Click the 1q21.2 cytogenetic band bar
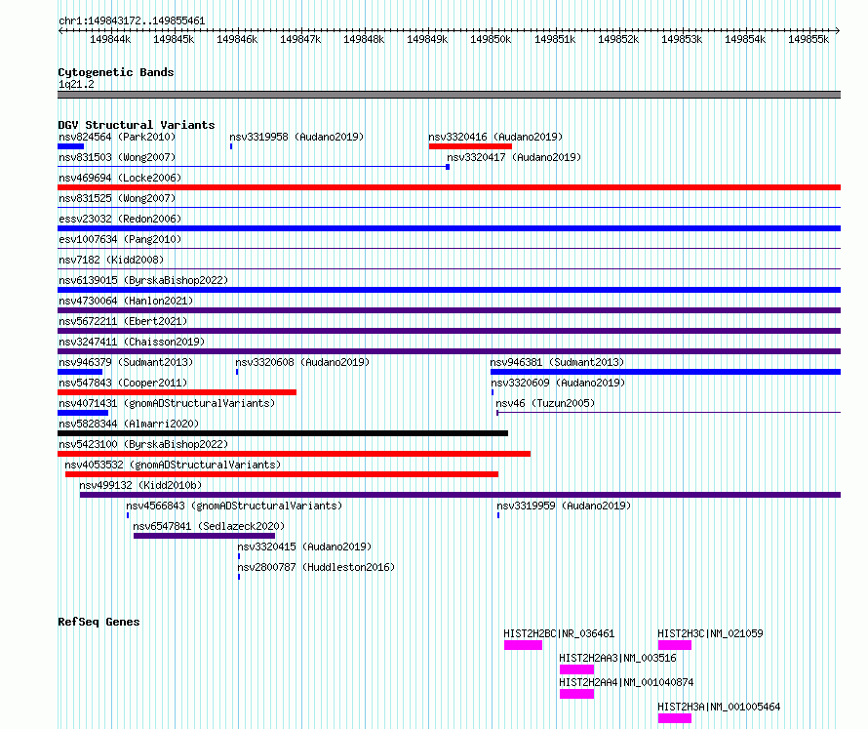The height and width of the screenshot is (729, 868). 449,95
